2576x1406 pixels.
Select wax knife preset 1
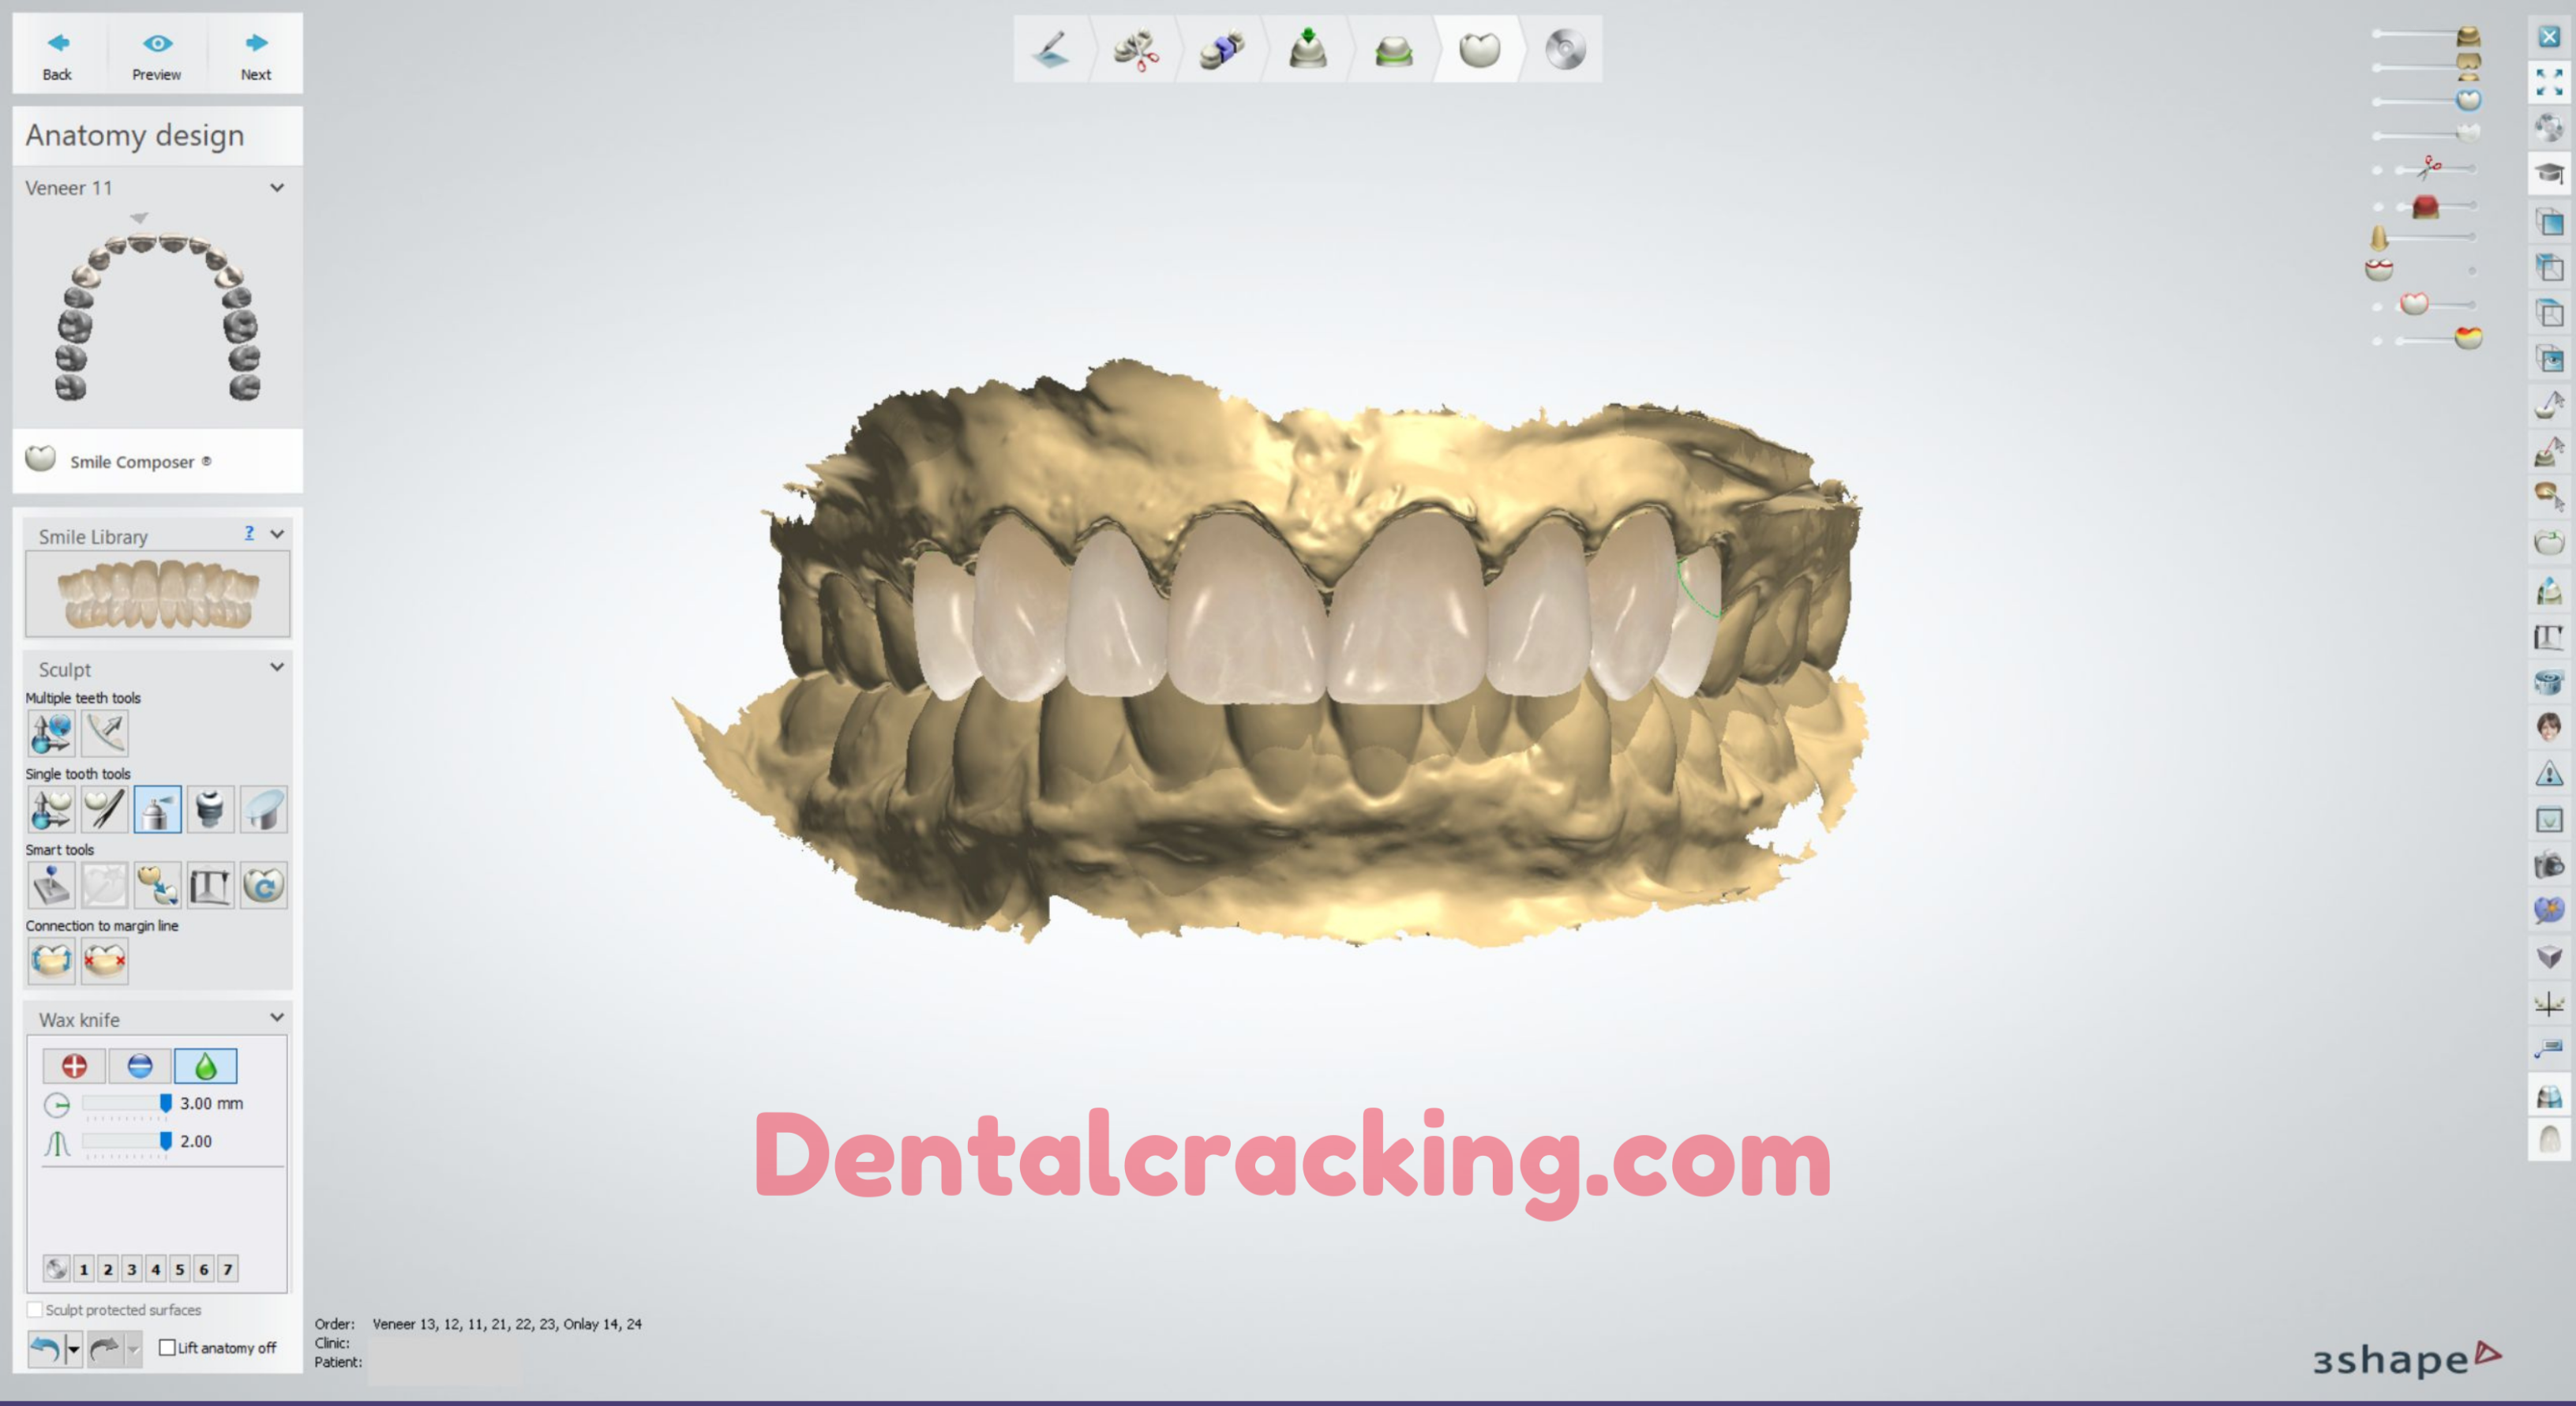[84, 1269]
